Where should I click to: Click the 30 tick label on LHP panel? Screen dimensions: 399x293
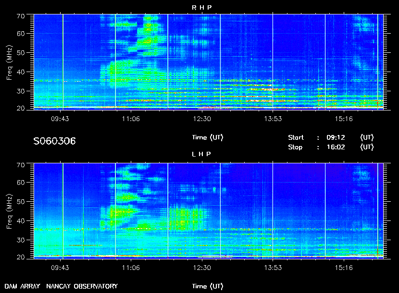[21, 240]
